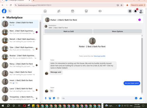The image size is (147, 108).
Task: Open the Reels video icon in the top bar
Action: click(x=73, y=11)
